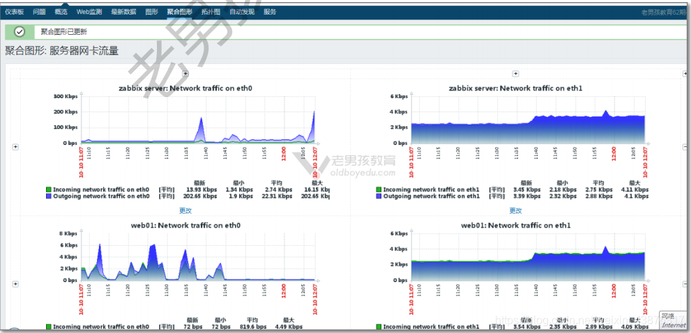Click title 'zabbix server: Network traffic on eth1'

coord(515,88)
